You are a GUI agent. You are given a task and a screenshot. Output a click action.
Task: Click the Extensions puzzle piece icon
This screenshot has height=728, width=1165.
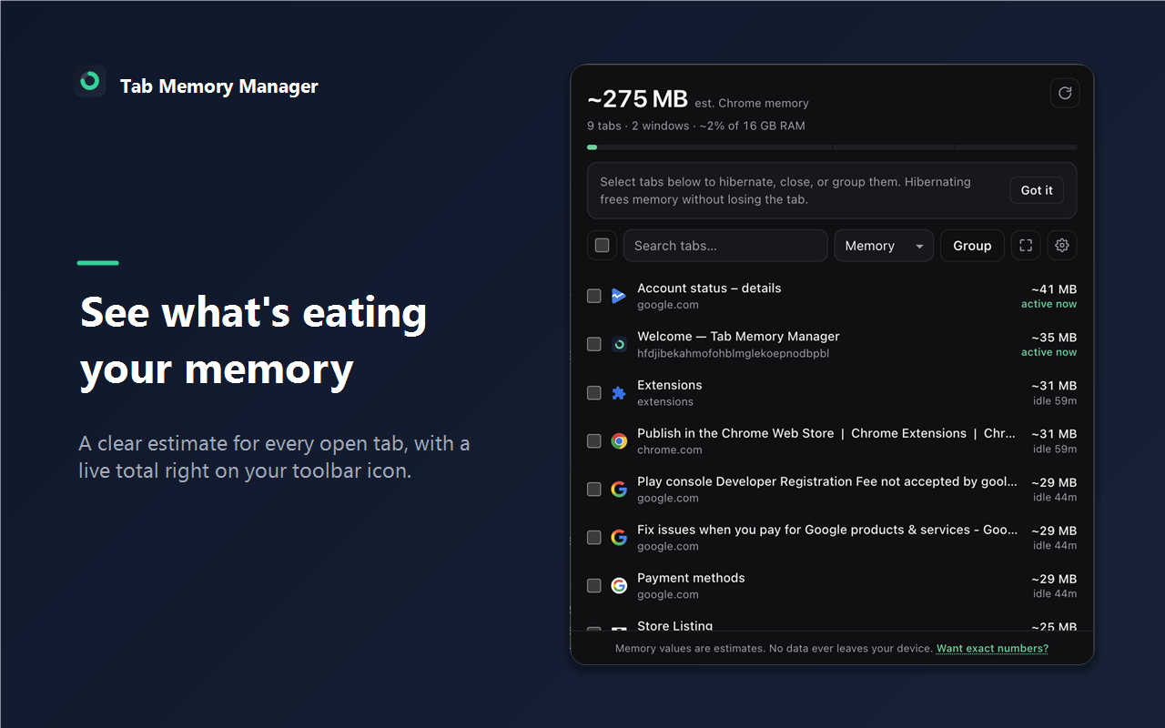coord(619,393)
